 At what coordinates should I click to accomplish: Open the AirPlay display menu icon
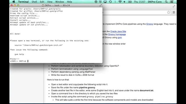coord(105,2)
